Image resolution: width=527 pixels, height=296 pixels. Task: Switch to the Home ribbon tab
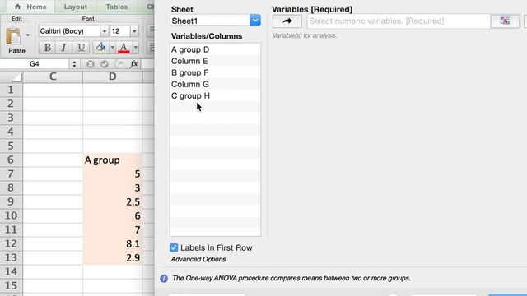(31, 7)
